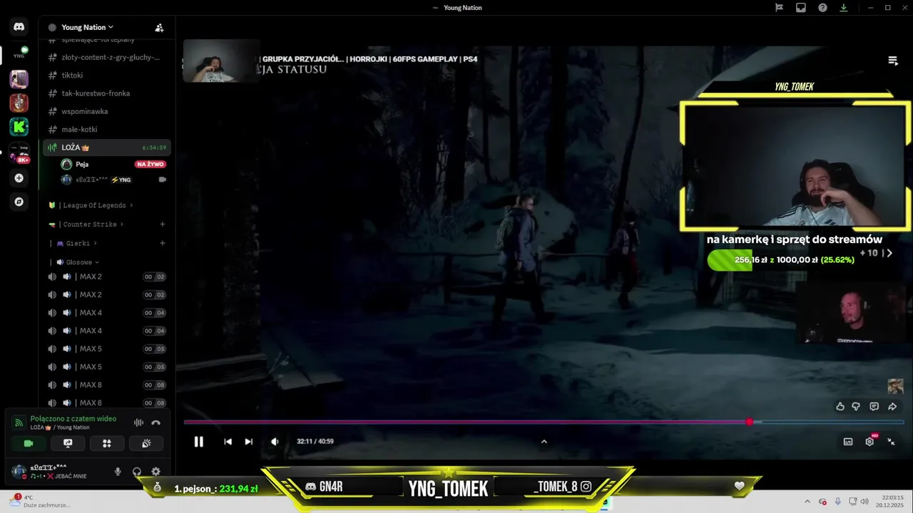Viewport: 913px width, 513px height.
Task: Open the checklist flag icon in title bar
Action: click(780, 8)
